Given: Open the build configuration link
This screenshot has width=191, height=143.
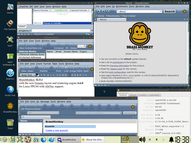Looking at the screenshot, I should [117, 72].
